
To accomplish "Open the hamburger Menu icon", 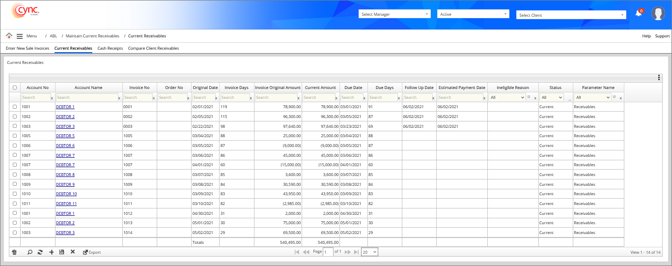I will pyautogui.click(x=20, y=36).
